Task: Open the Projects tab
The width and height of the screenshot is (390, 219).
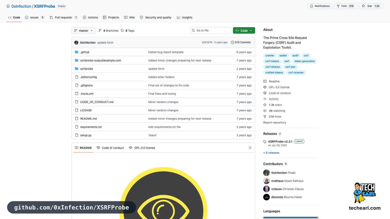Action: pos(111,17)
